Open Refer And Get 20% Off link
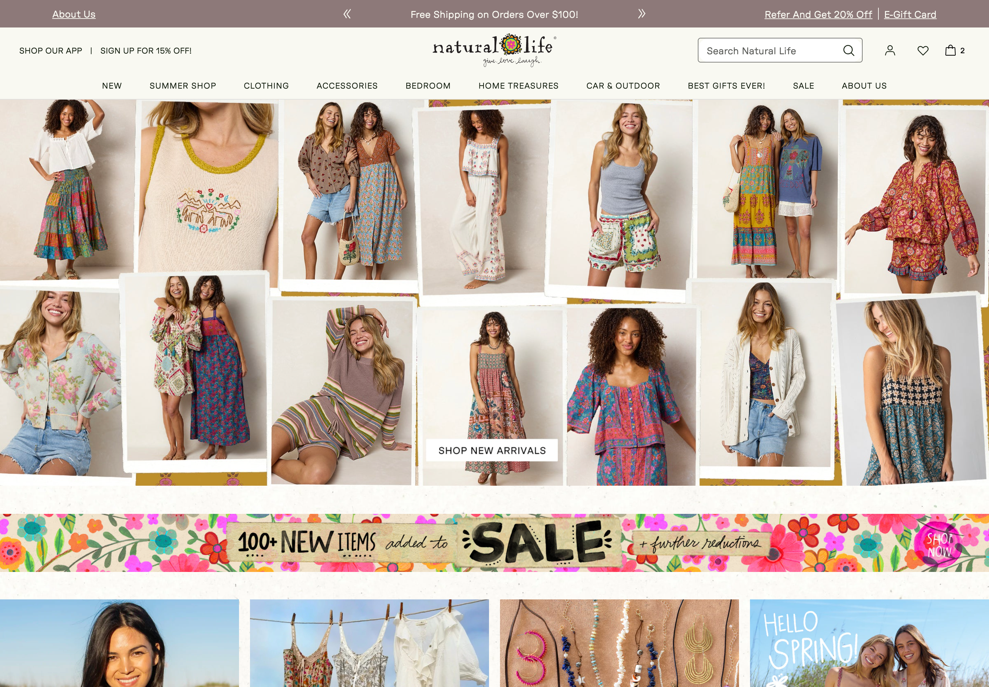The width and height of the screenshot is (989, 687). [818, 15]
